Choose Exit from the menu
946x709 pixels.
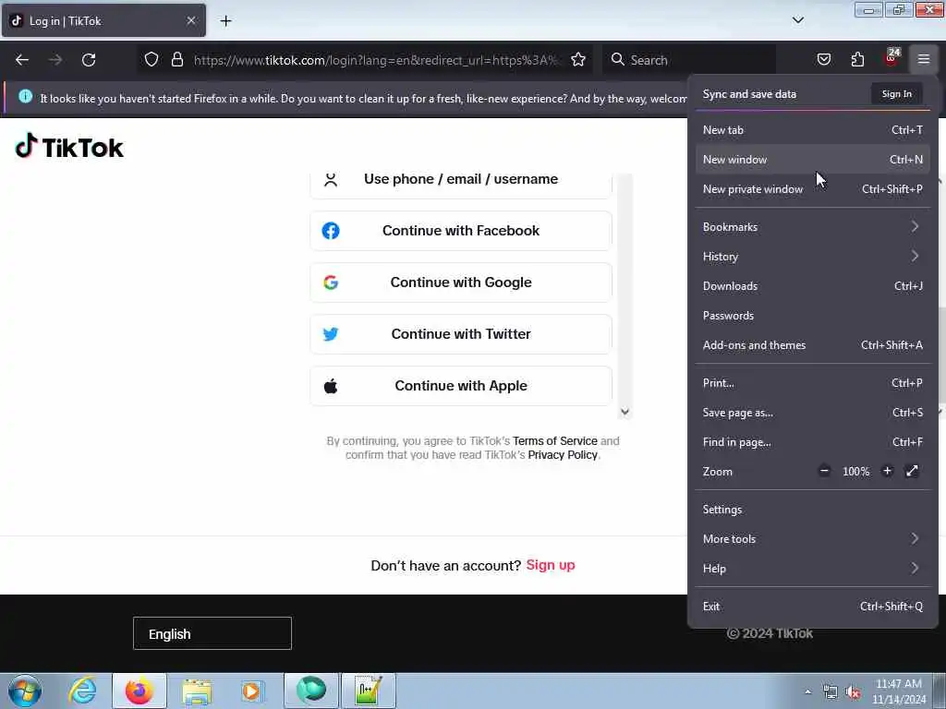(813, 607)
